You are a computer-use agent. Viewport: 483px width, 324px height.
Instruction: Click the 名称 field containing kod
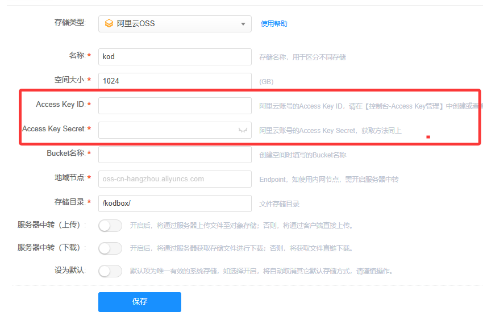(x=174, y=57)
